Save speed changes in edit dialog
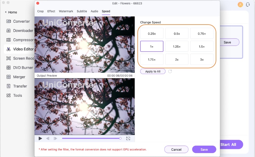Image resolution: width=255 pixels, height=157 pixels. (x=204, y=150)
